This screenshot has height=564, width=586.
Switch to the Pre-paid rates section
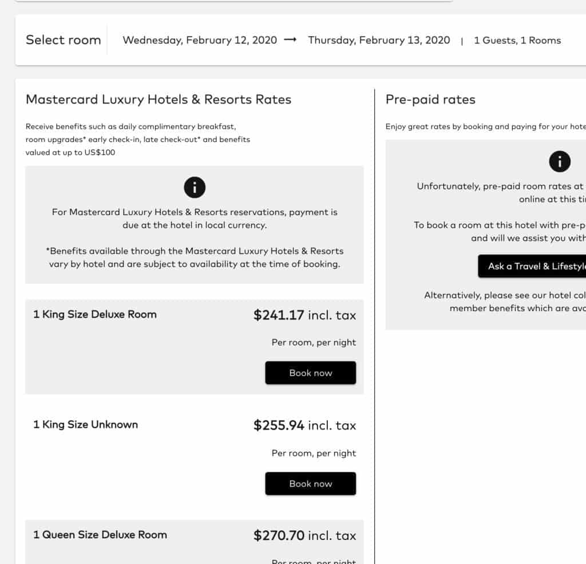click(x=431, y=100)
